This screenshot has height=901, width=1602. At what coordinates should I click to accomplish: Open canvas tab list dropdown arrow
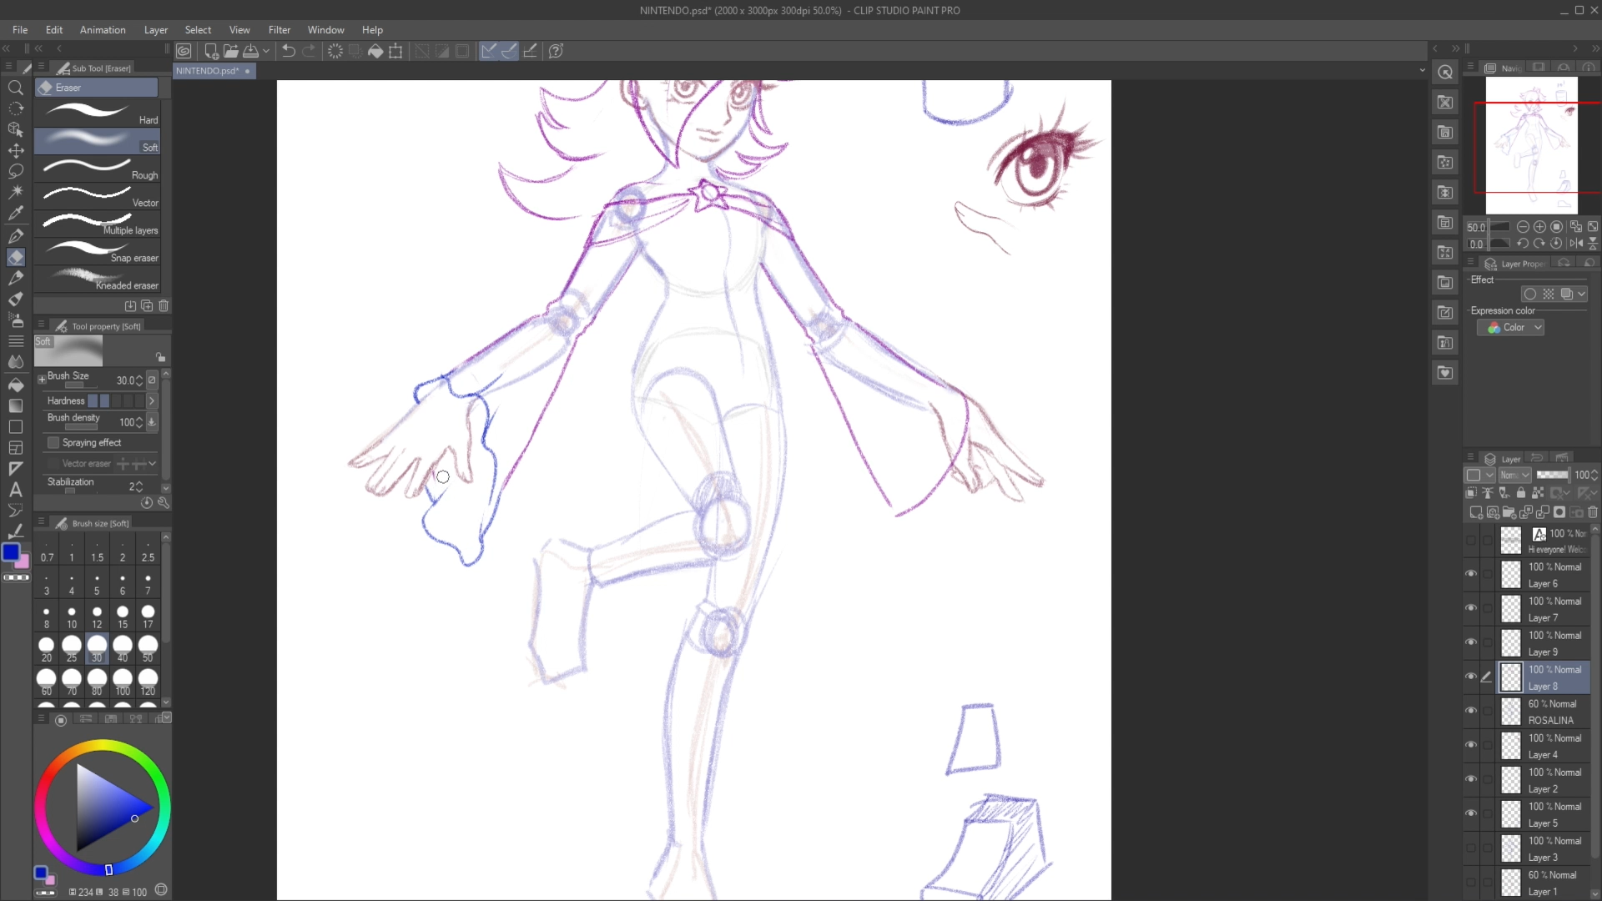1422,71
